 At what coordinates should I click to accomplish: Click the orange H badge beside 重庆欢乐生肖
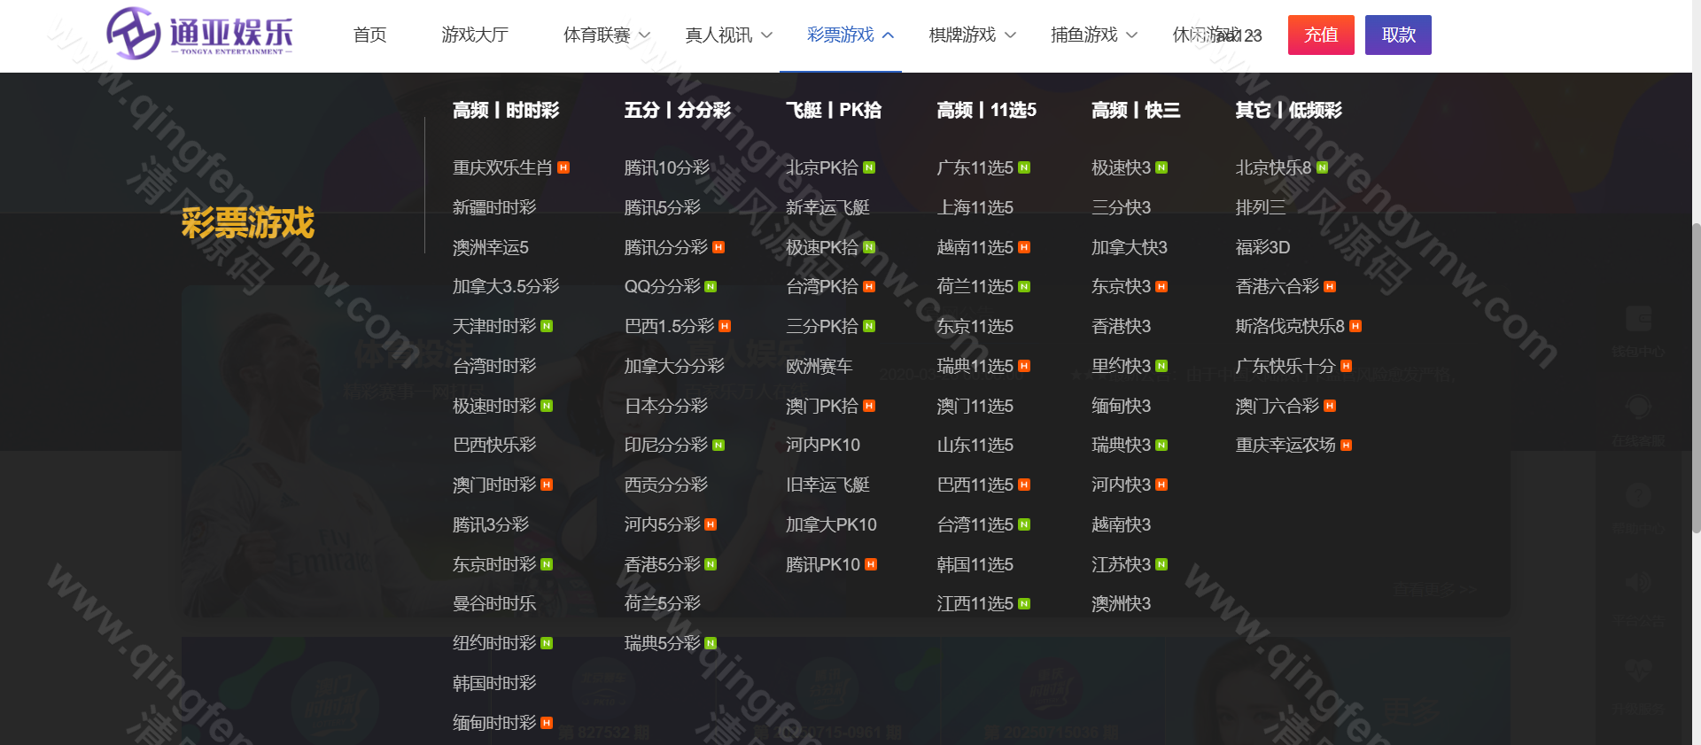563,167
